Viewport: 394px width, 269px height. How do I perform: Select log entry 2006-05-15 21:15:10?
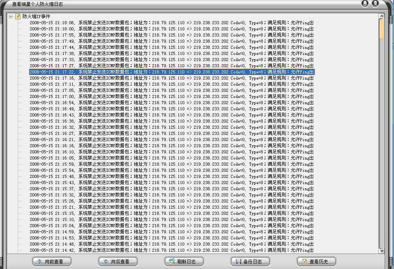[172, 219]
